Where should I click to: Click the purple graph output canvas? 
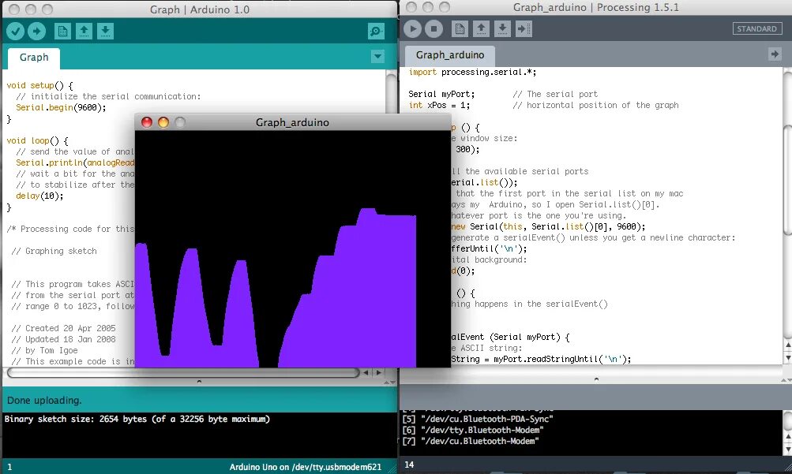coord(292,249)
